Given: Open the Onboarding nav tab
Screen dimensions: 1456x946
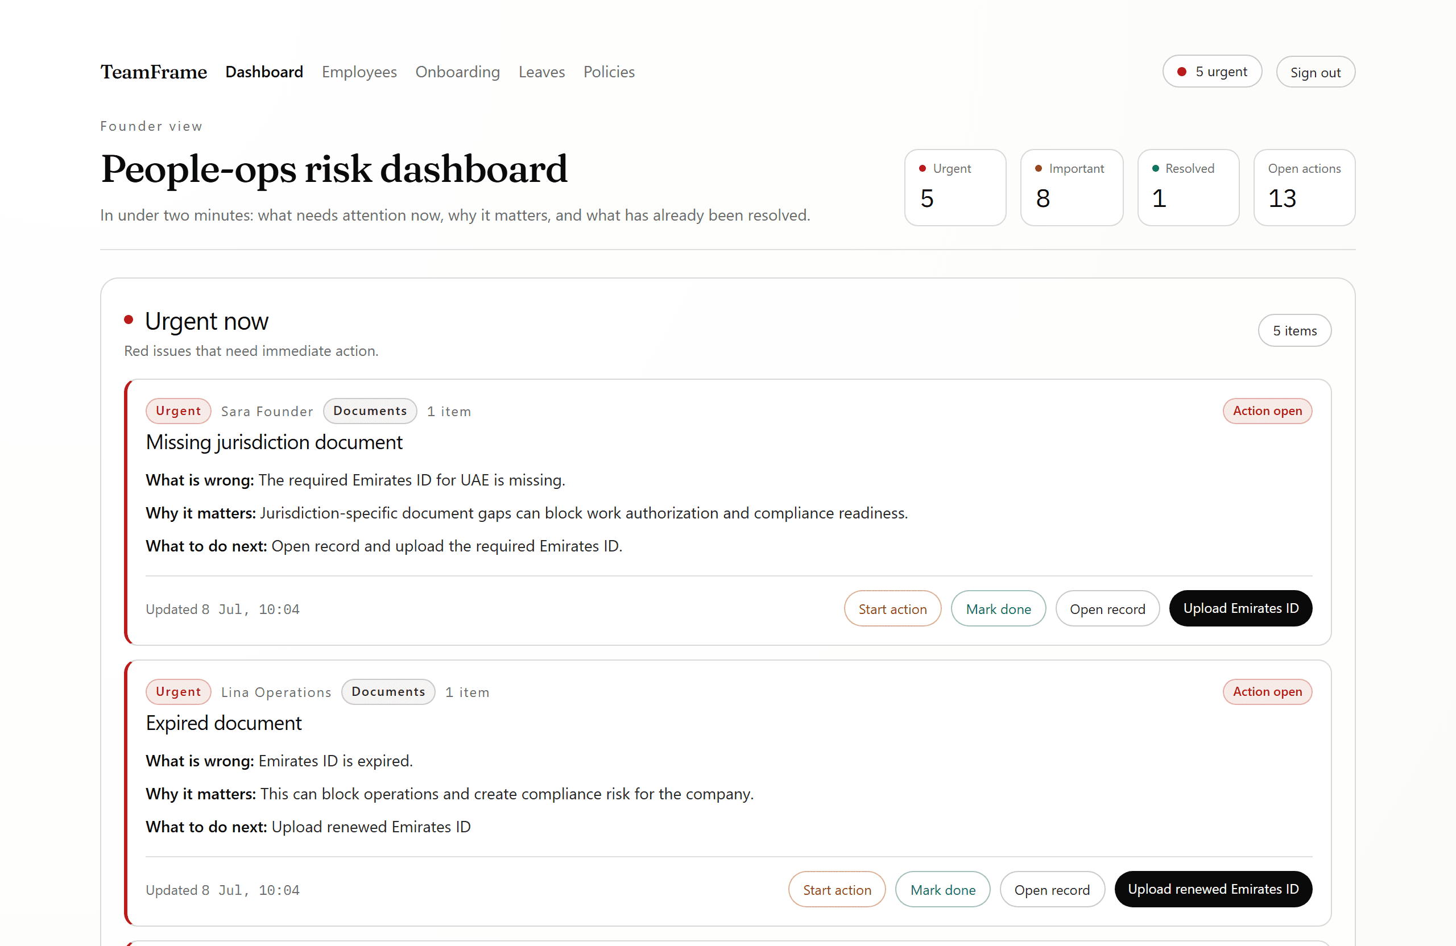Looking at the screenshot, I should [x=458, y=72].
